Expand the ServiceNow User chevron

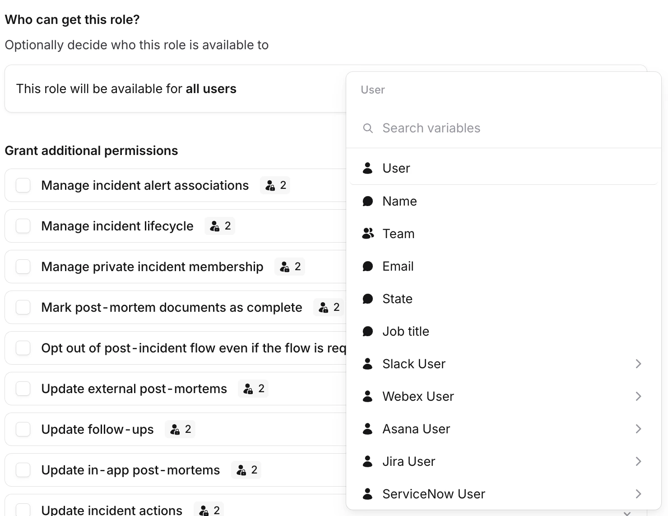click(638, 494)
